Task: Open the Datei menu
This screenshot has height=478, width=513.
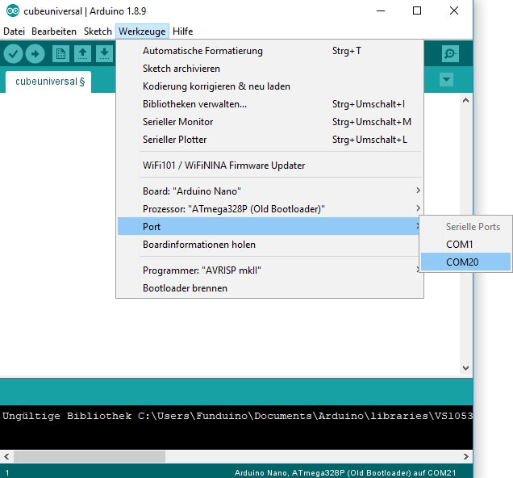Action: 14,31
